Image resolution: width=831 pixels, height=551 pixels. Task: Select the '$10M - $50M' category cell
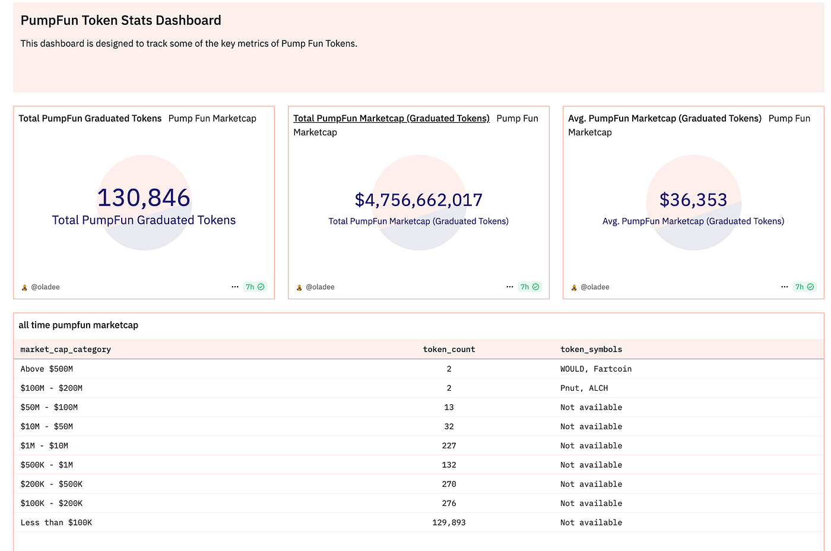coord(47,426)
